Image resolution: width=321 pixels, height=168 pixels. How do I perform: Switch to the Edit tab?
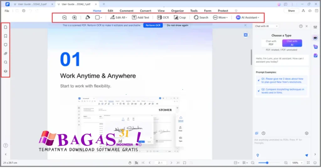[x=110, y=11]
